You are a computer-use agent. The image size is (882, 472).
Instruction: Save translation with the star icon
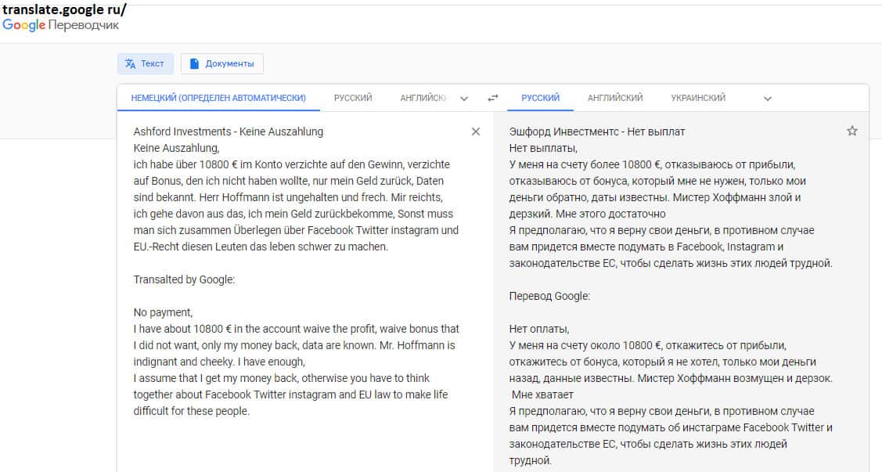852,132
